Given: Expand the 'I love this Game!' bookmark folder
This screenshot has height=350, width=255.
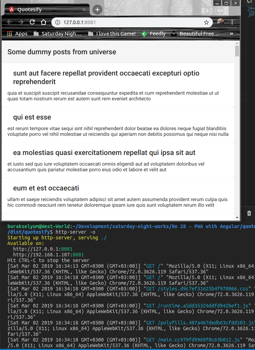Looking at the screenshot, I should (x=112, y=34).
